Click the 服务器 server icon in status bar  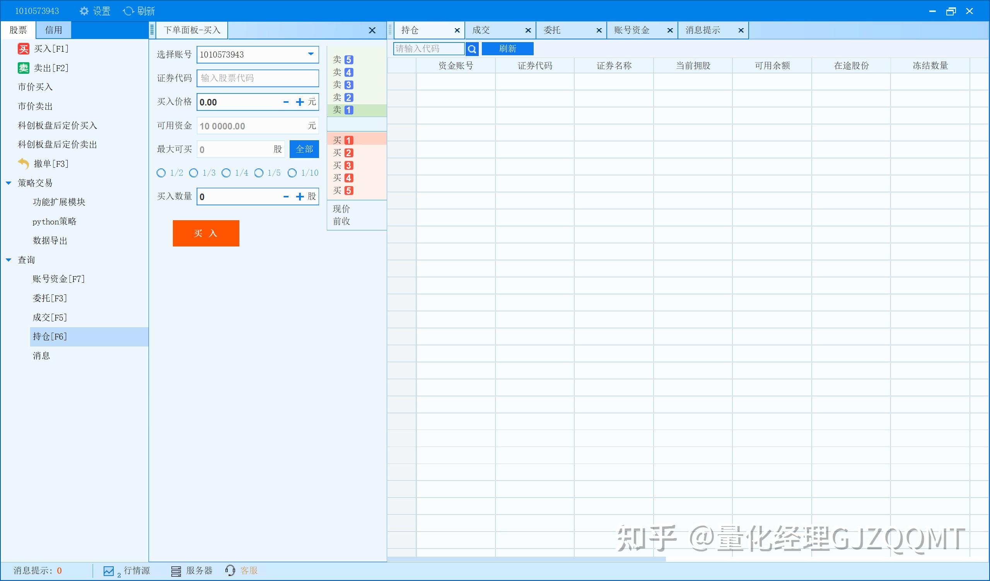176,571
